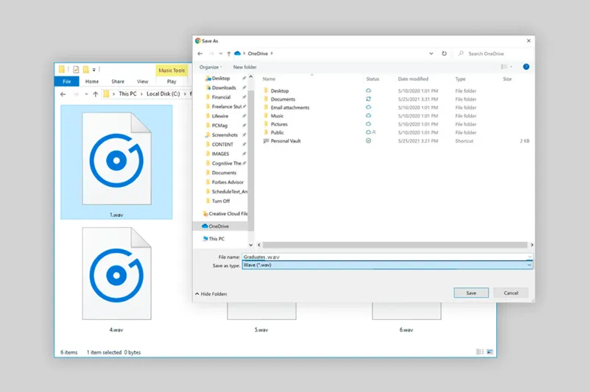Select OneDrive in navigation pane

tap(220, 227)
